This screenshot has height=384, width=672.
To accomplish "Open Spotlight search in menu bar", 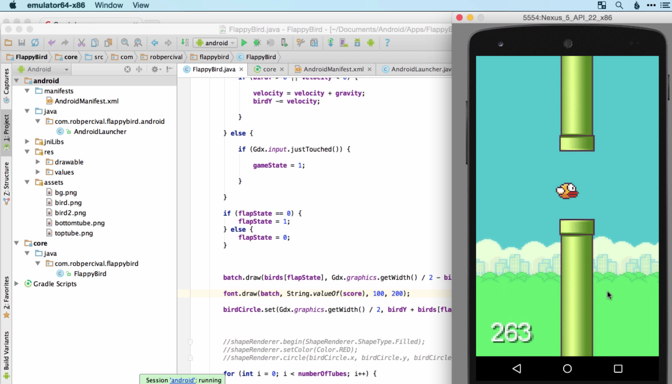I will 619,5.
